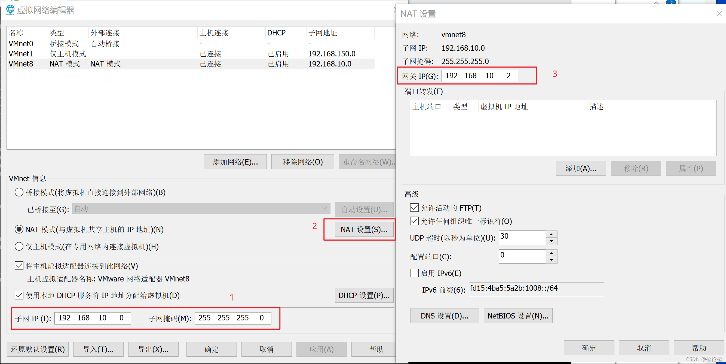Click the 导入(T)... button

(x=98, y=349)
